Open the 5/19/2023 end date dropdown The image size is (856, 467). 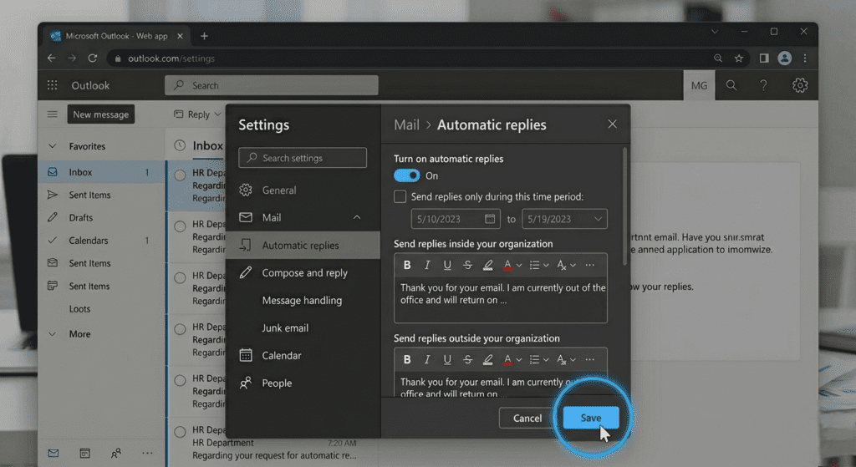[598, 219]
